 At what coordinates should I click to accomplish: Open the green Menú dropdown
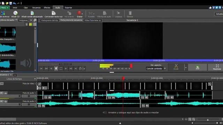pyautogui.click(x=5, y=8)
